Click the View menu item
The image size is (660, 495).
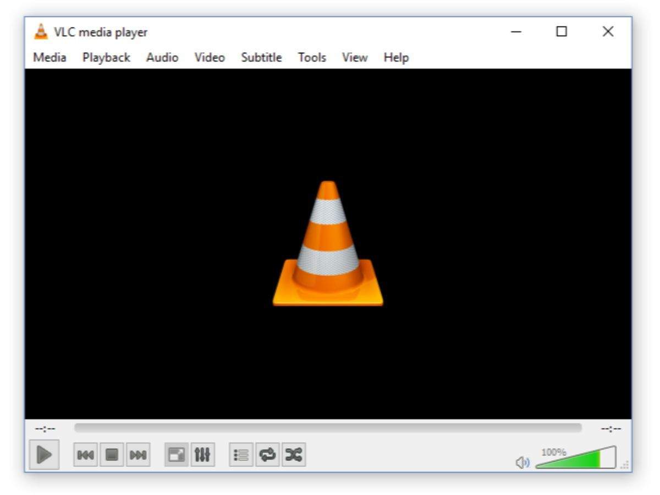click(x=355, y=57)
